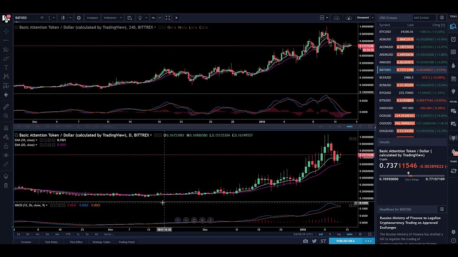
Task: Select the 5d range in lower chart
Action: click(28, 234)
